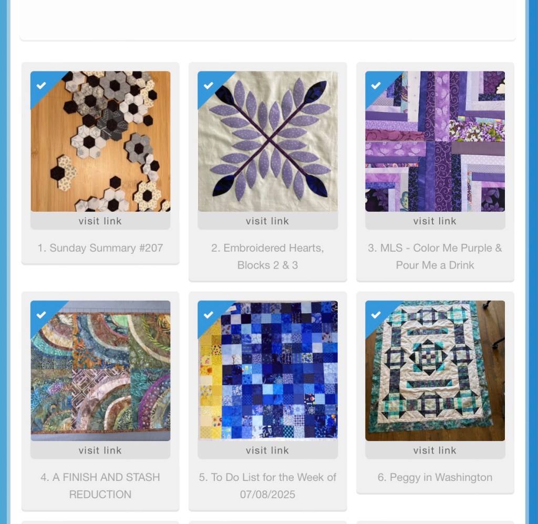Screen dimensions: 538x524
Task: Click checkmark badge on Finish and Stash entry
Action: [41, 315]
